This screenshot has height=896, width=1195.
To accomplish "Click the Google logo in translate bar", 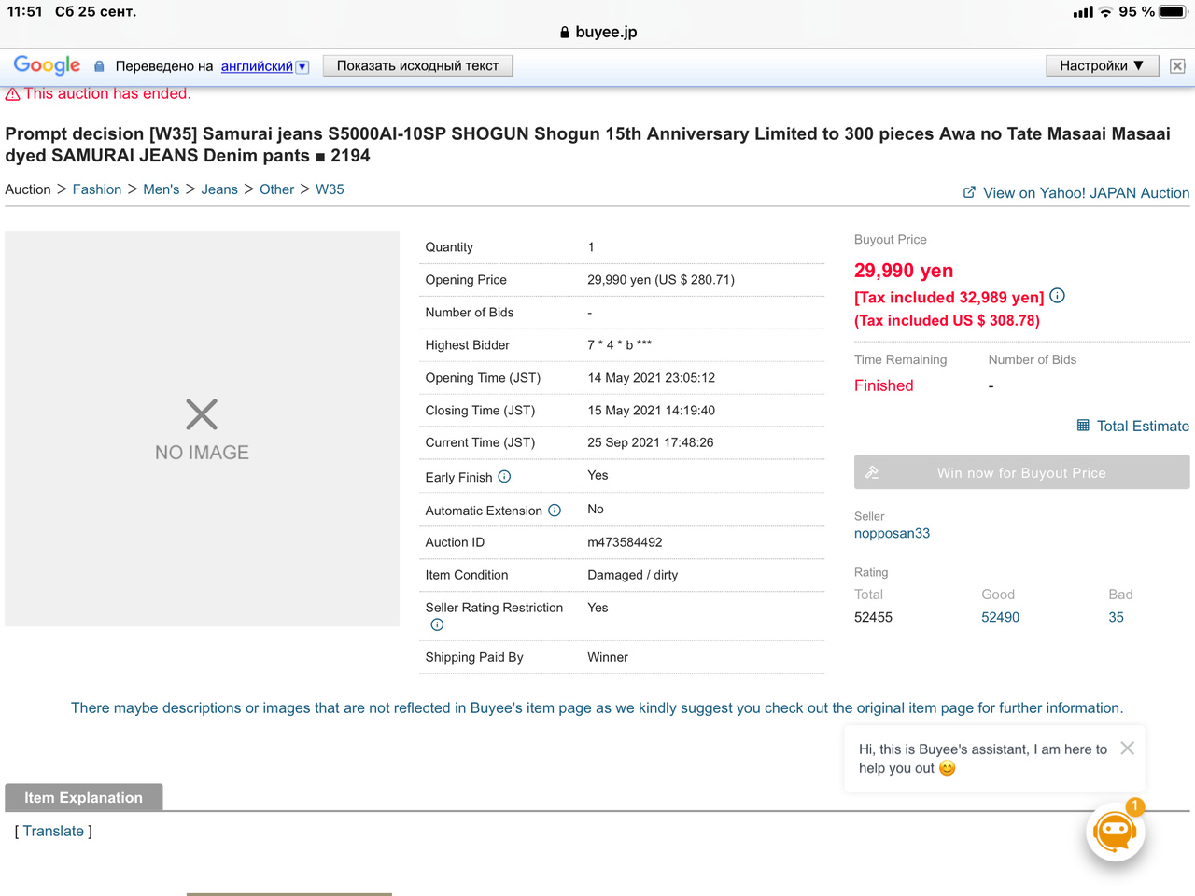I will point(47,65).
